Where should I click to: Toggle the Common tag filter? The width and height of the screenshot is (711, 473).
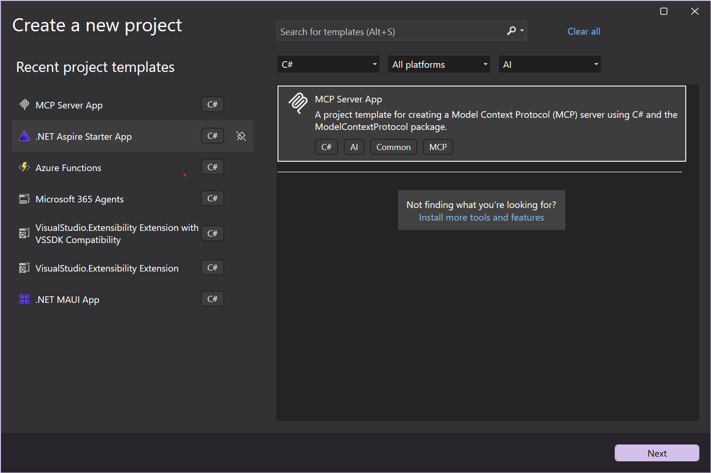393,146
